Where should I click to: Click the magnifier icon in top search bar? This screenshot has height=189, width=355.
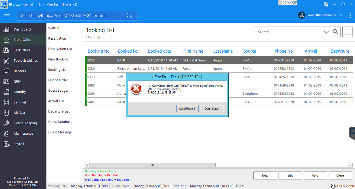click(x=129, y=16)
